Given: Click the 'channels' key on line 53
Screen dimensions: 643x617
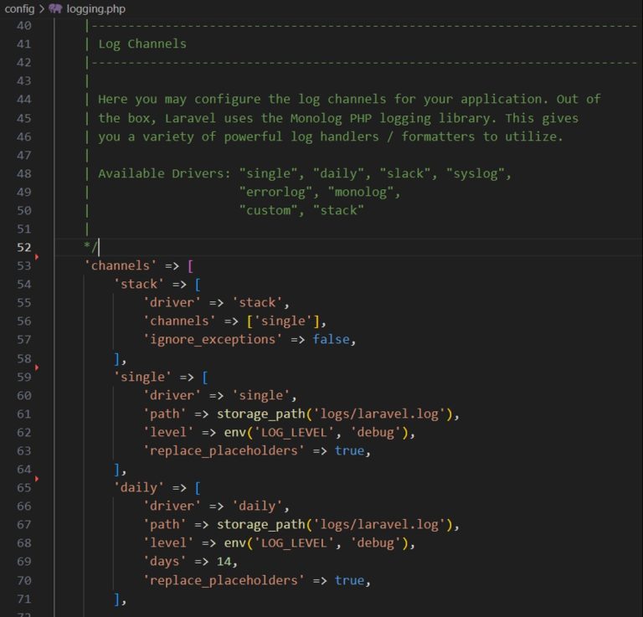Looking at the screenshot, I should [x=121, y=265].
